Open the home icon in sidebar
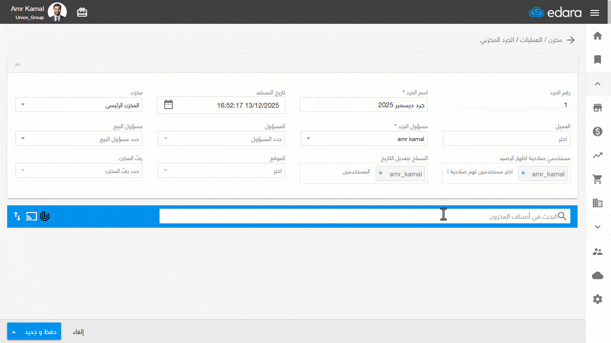The image size is (611, 343). coord(598,36)
